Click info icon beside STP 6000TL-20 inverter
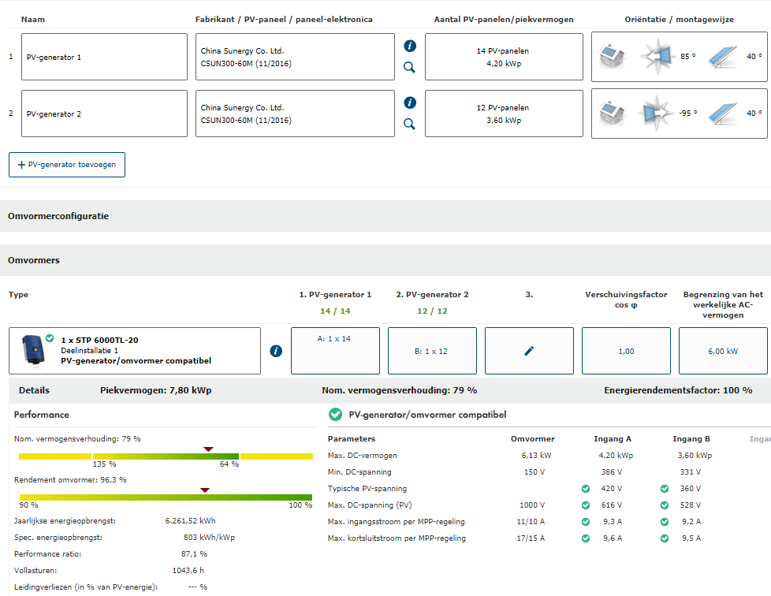 (x=276, y=351)
